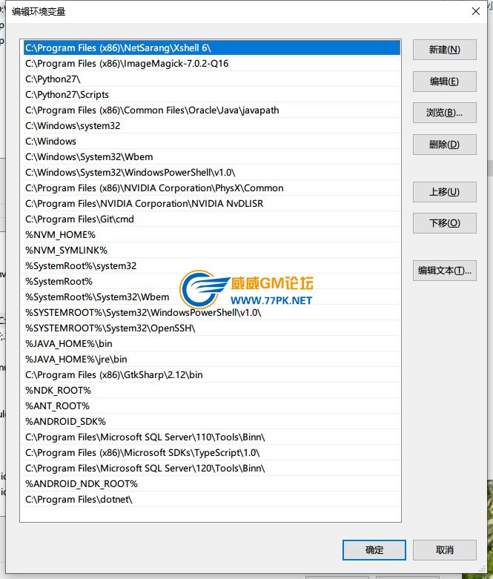This screenshot has width=493, height=579.
Task: Select the C:\Python27\ entry
Action: click(211, 79)
